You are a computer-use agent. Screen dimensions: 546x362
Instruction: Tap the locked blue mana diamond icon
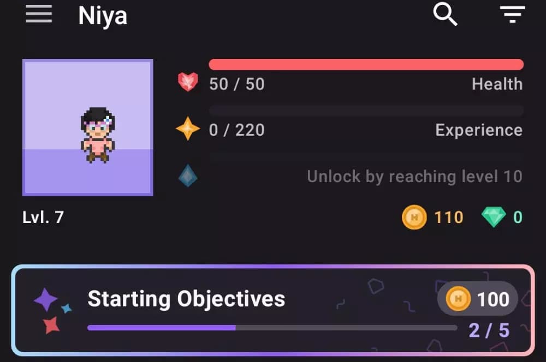click(188, 176)
